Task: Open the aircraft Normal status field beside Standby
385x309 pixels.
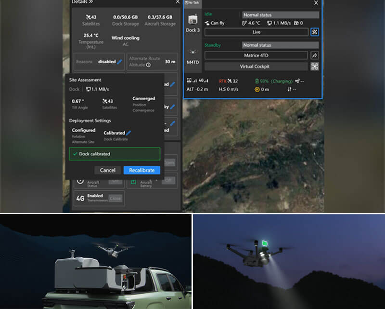Action: (x=280, y=45)
